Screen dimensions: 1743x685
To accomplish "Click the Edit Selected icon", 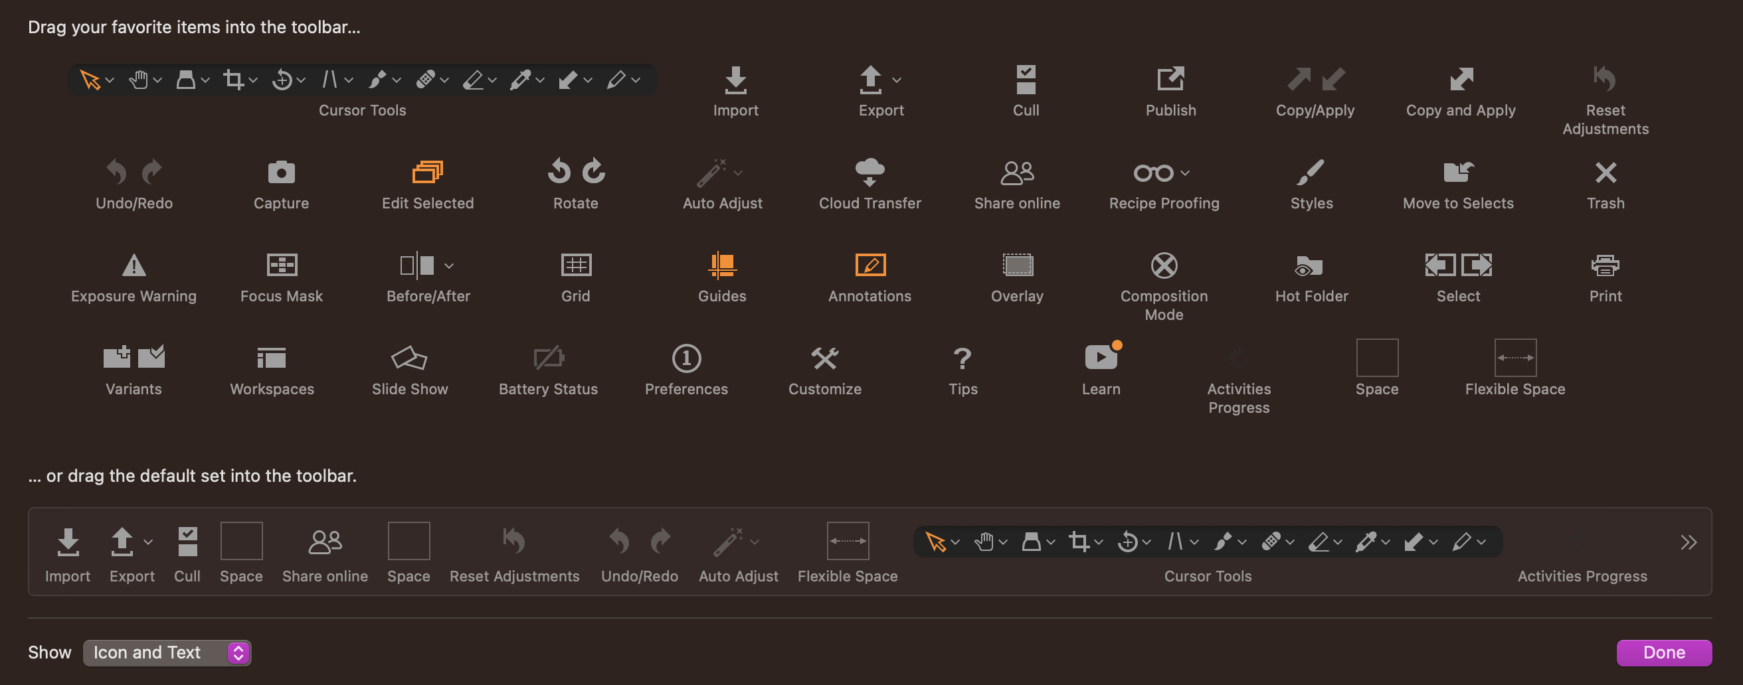I will (x=428, y=172).
